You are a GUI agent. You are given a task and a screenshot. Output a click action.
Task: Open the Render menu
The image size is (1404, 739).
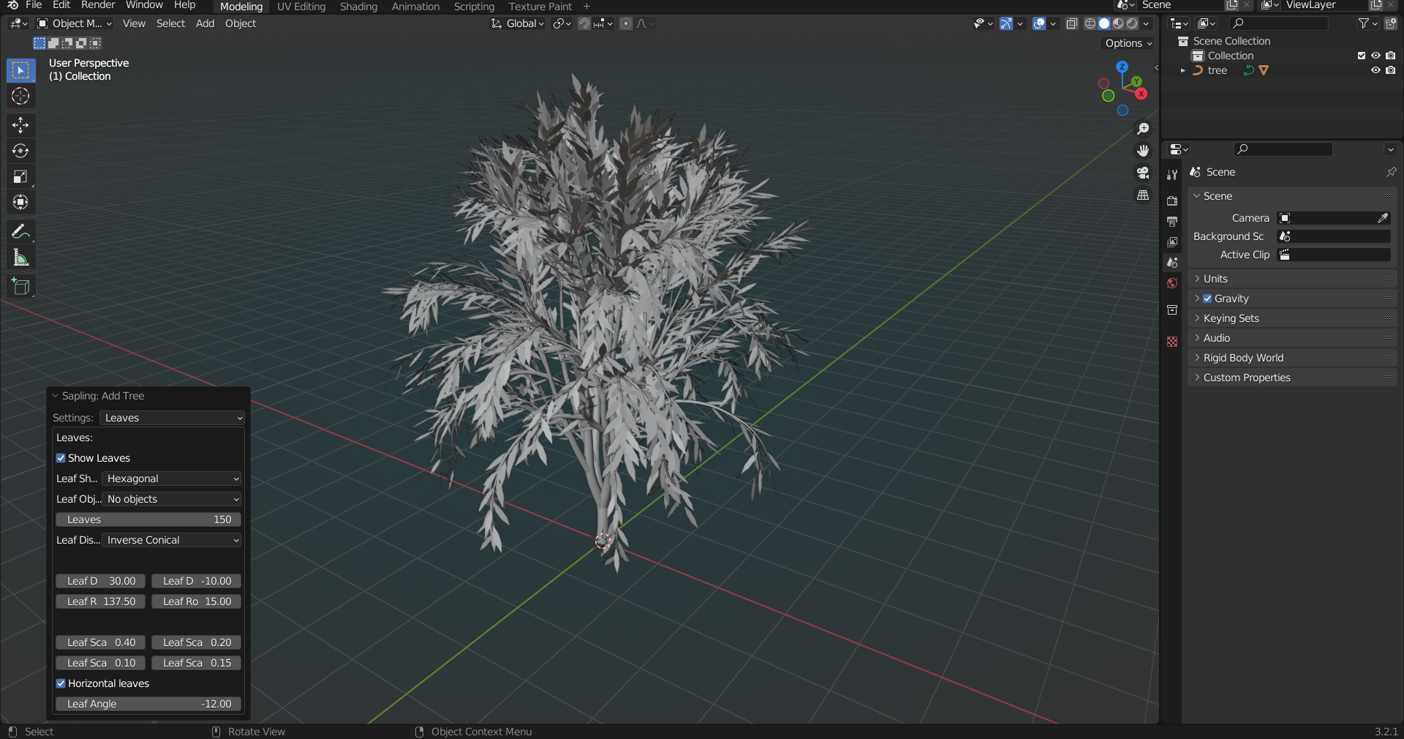click(x=98, y=5)
